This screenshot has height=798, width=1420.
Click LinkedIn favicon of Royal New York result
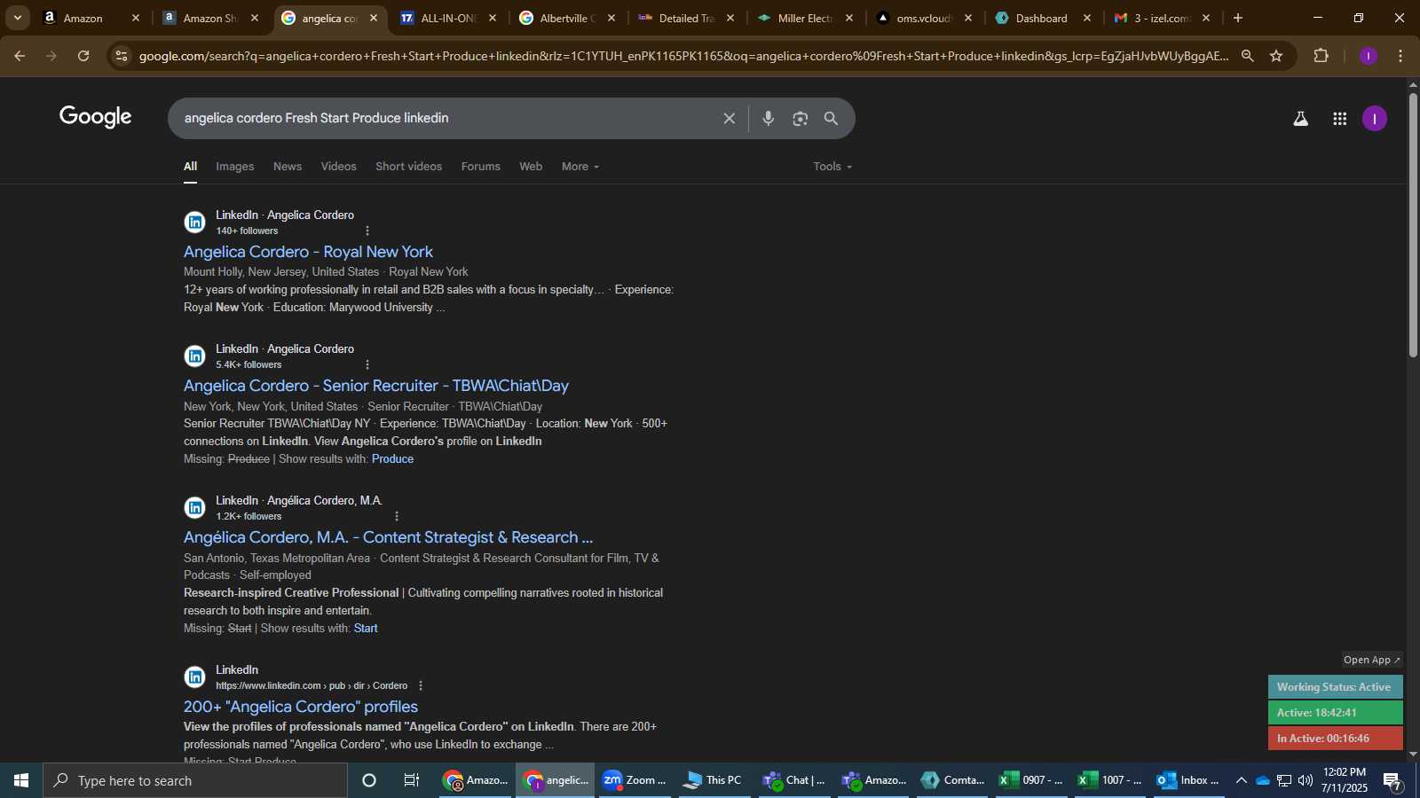(x=194, y=222)
